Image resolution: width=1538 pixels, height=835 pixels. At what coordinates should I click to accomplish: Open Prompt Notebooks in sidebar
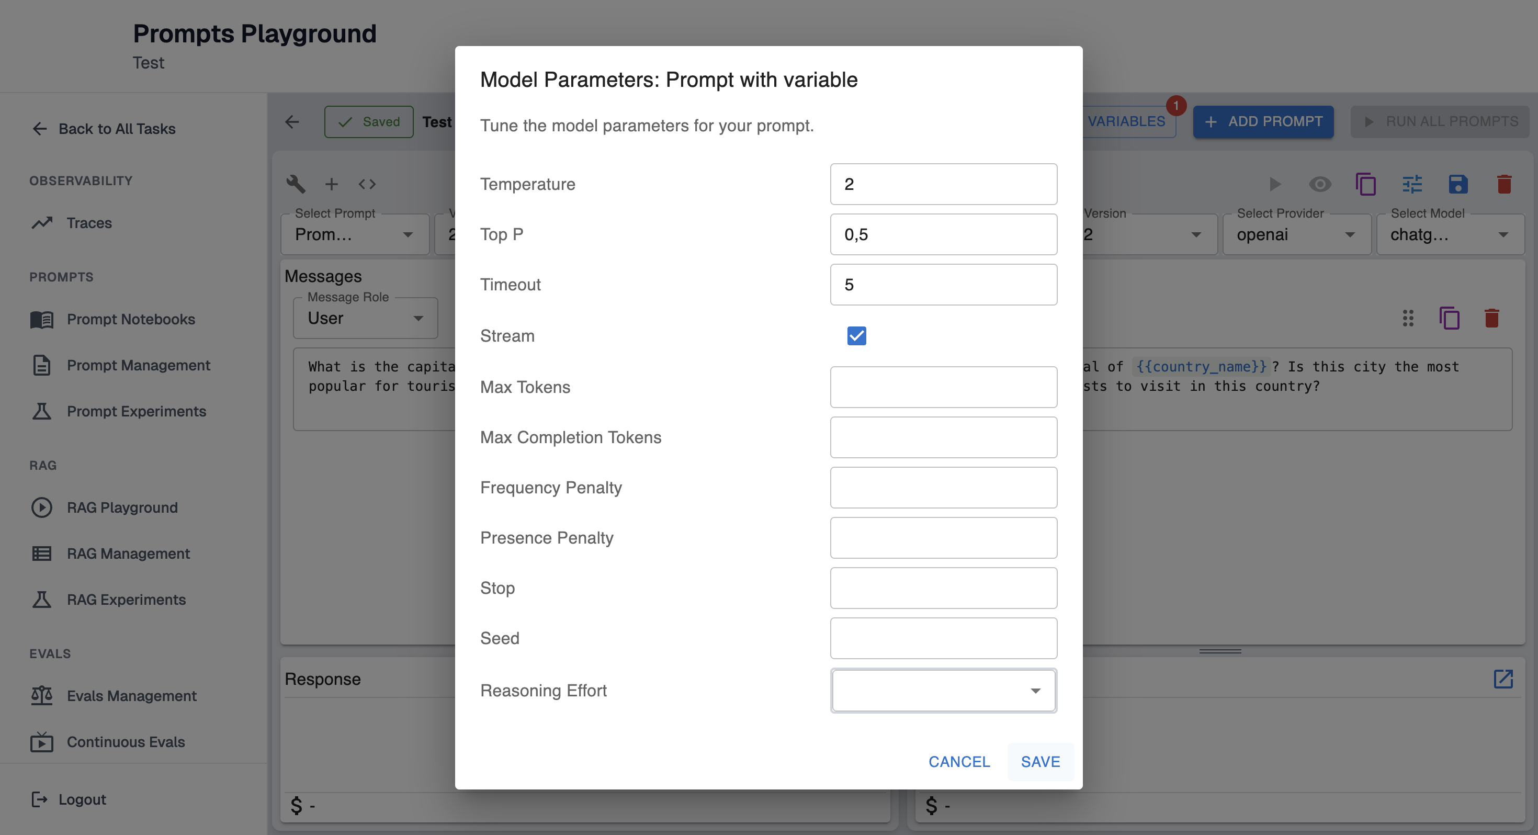[x=130, y=319]
